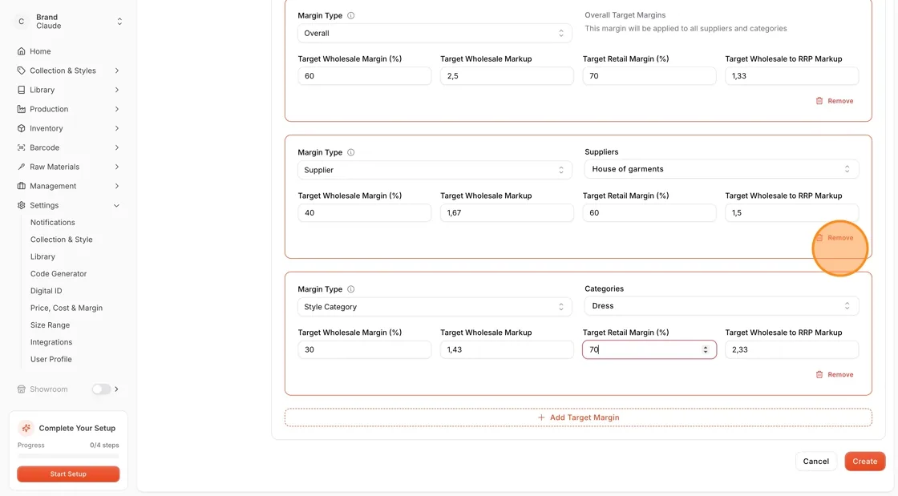Click stepper arrows in Target Retail Margin 70
This screenshot has height=496, width=898.
click(x=706, y=349)
